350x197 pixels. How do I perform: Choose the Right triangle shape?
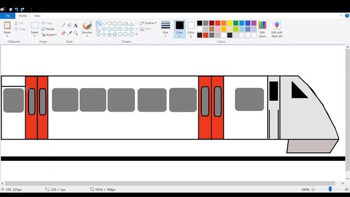point(98,29)
